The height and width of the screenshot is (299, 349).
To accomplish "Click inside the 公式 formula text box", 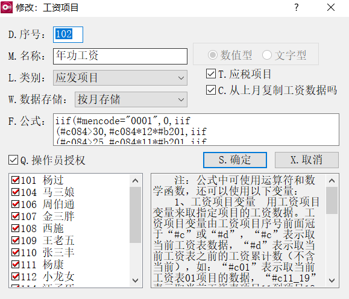I will (196, 130).
